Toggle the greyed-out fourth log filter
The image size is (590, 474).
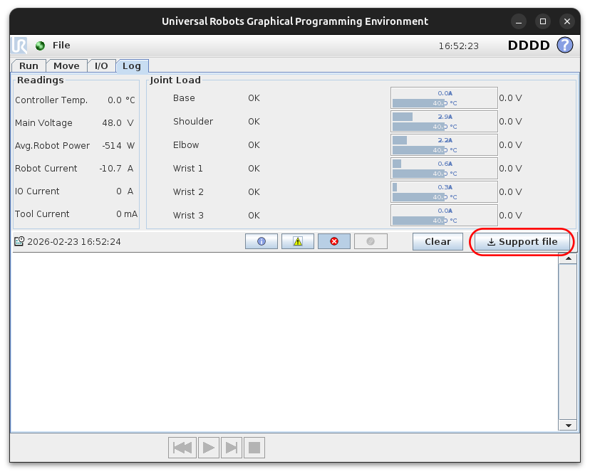click(371, 241)
